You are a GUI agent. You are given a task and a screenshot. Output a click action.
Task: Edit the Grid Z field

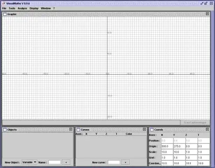(x=192, y=157)
